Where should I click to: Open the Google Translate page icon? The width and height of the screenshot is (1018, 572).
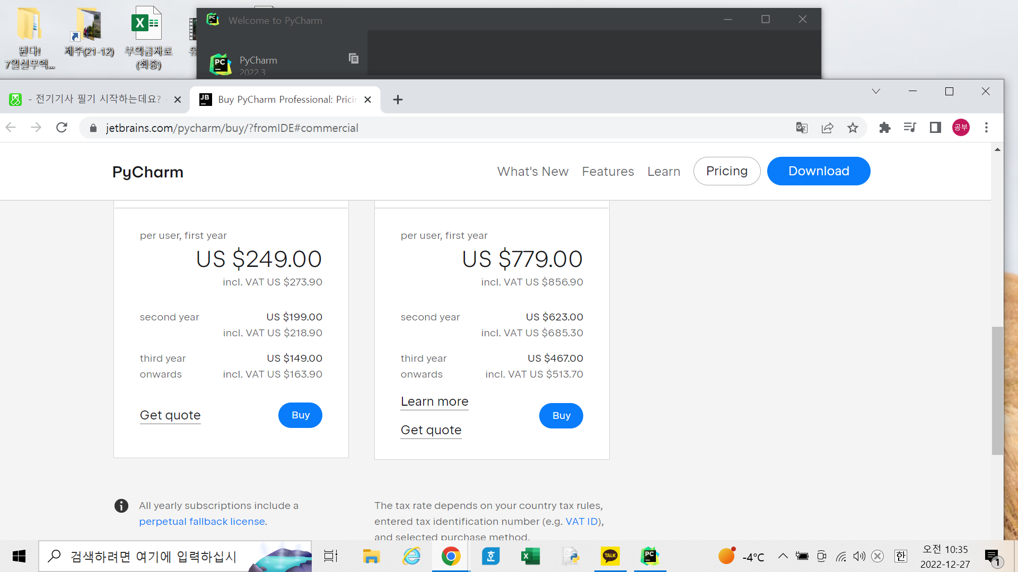point(802,128)
